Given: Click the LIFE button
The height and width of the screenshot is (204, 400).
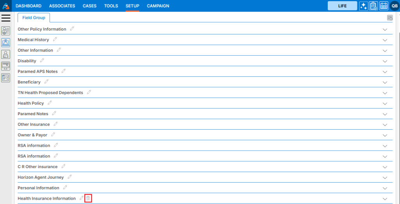Looking at the screenshot, I should coord(342,6).
